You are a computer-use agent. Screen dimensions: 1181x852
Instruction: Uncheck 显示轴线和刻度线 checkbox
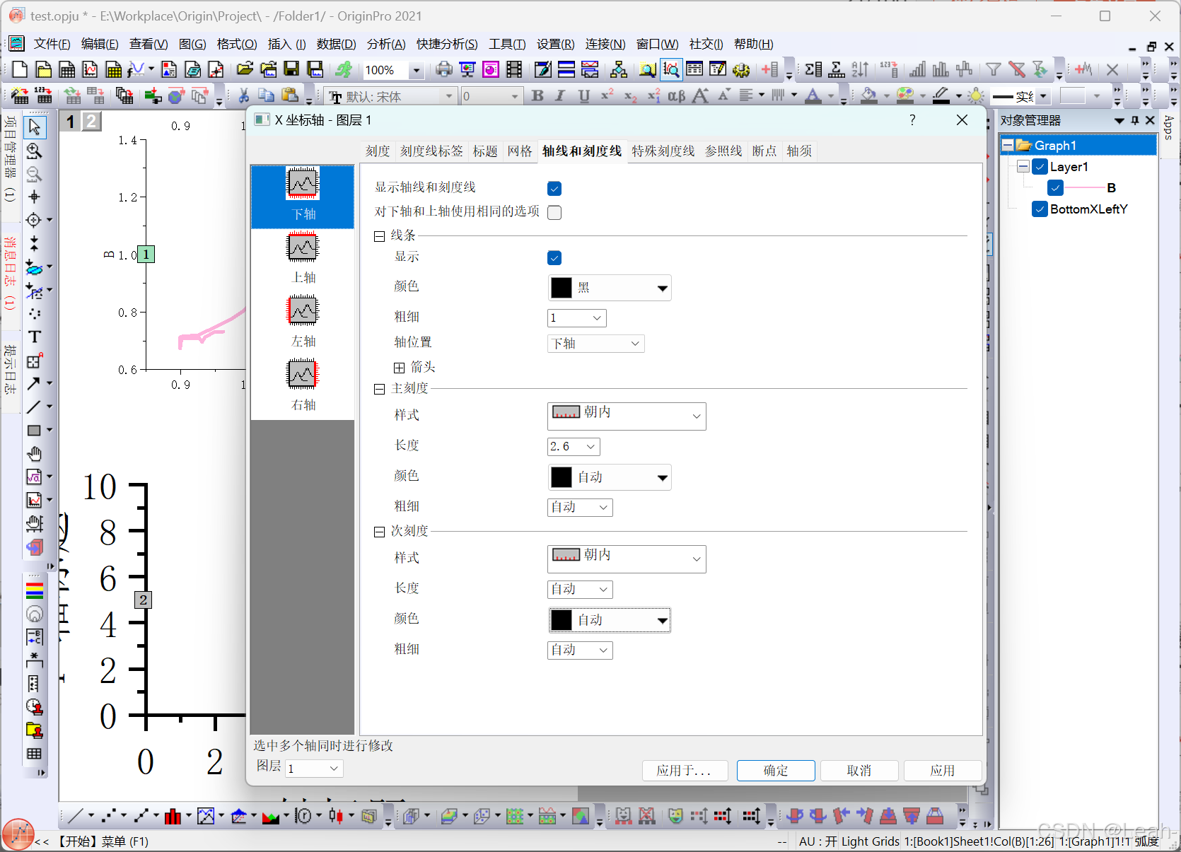(554, 188)
